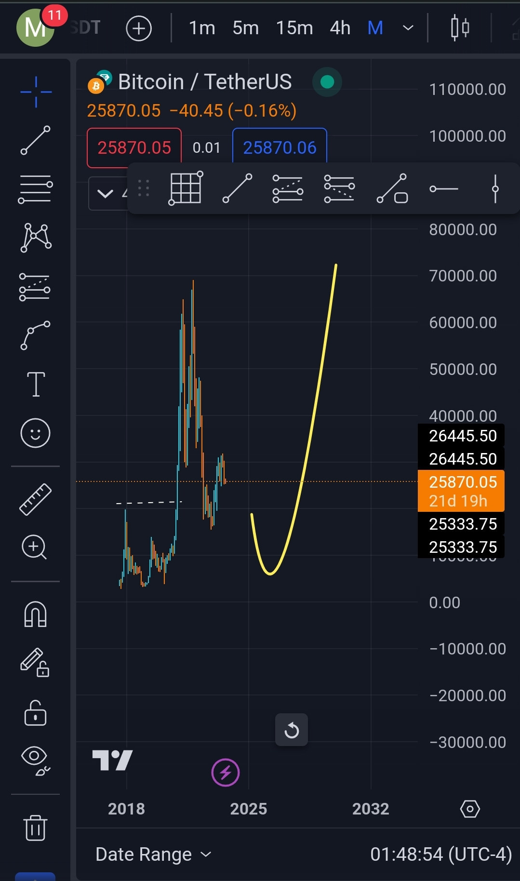This screenshot has height=881, width=520.
Task: Click the 2032 time axis label
Action: (x=371, y=809)
